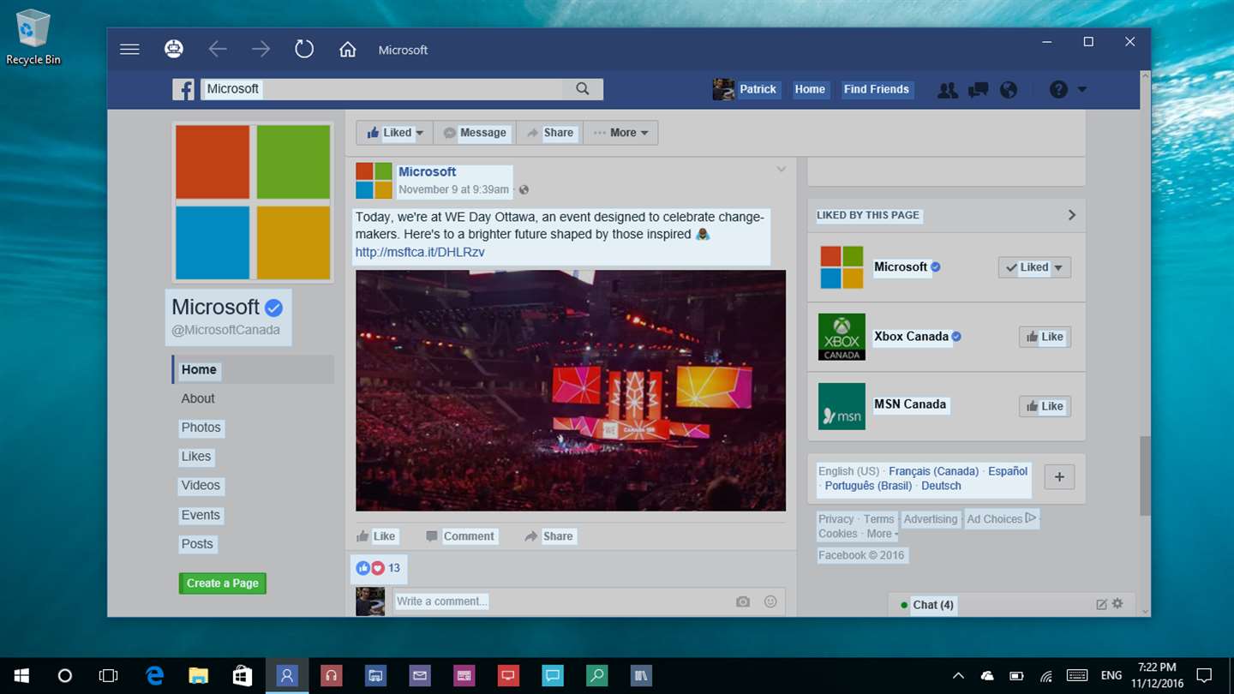Click the Facebook search field

(x=382, y=89)
